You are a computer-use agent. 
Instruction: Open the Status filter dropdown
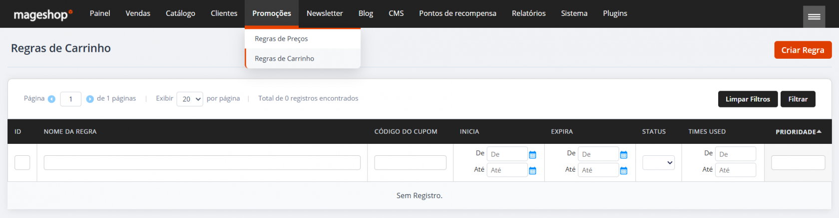pos(658,163)
